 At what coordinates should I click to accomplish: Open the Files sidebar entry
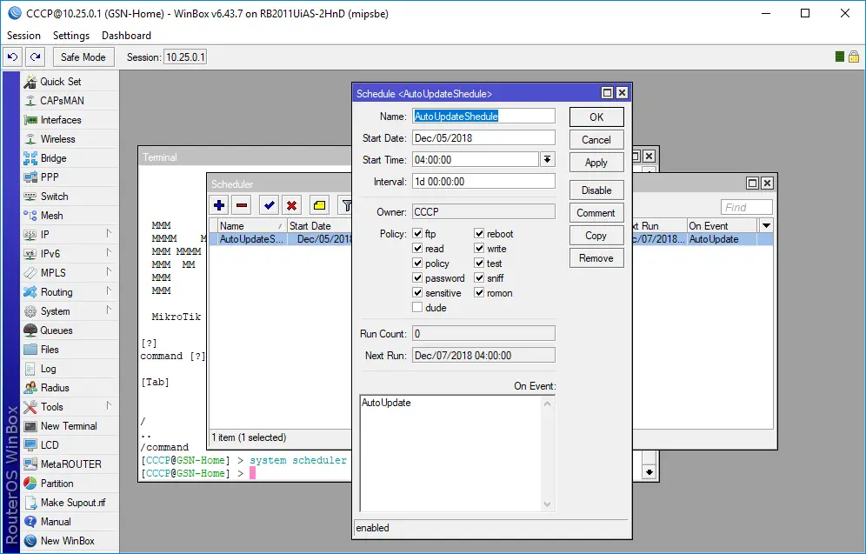pos(70,350)
